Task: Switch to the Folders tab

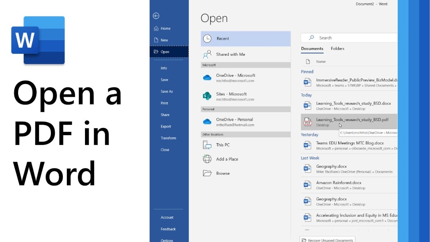Action: pyautogui.click(x=338, y=48)
